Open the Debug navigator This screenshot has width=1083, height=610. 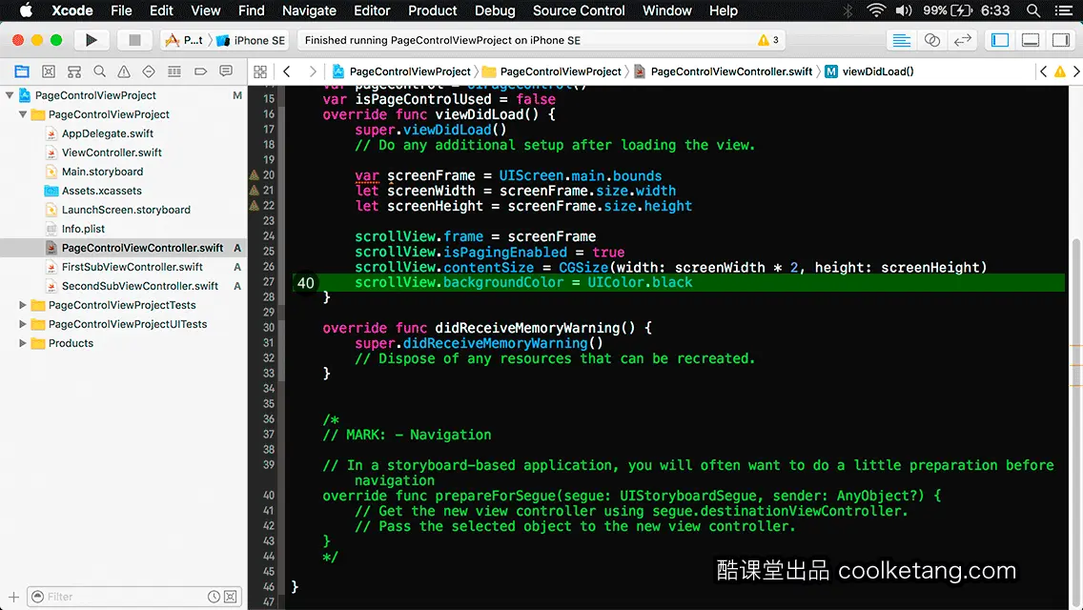click(174, 71)
